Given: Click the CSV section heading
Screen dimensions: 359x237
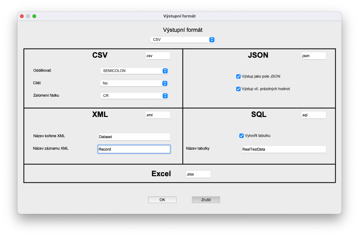Looking at the screenshot, I should point(100,55).
